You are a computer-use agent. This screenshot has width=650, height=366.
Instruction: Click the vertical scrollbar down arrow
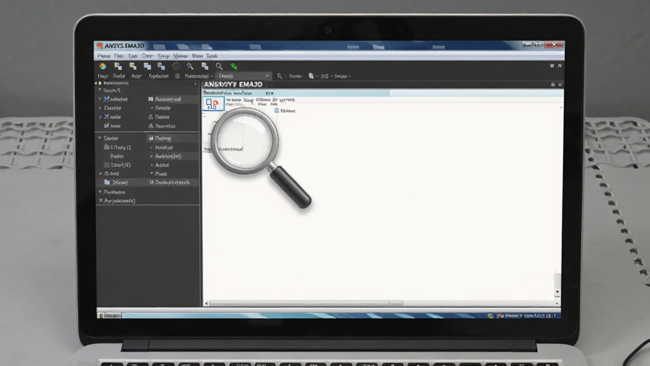(557, 292)
